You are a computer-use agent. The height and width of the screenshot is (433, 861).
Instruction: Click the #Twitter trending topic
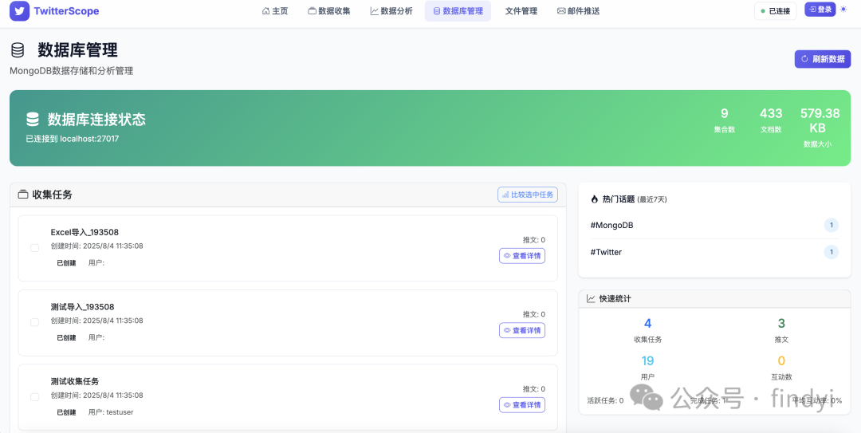(x=606, y=252)
